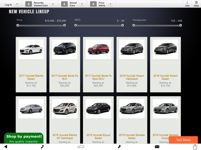The width and height of the screenshot is (201, 150).
Task: Expand Saved Cars dropdown arrow
Action: click(82, 4)
